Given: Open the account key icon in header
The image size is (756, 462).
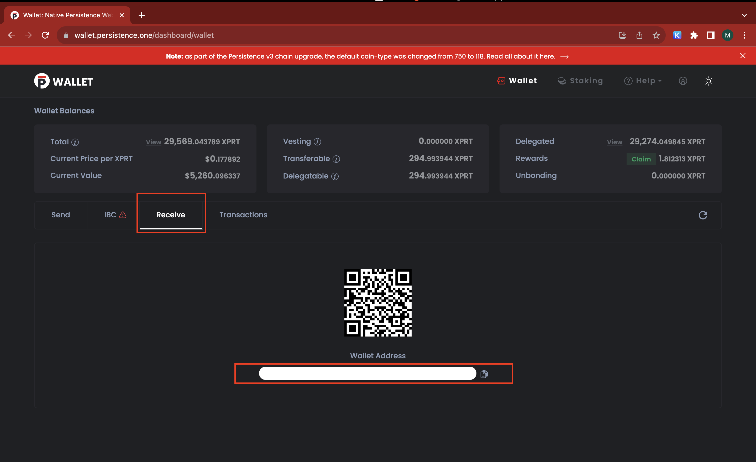Looking at the screenshot, I should click(683, 81).
